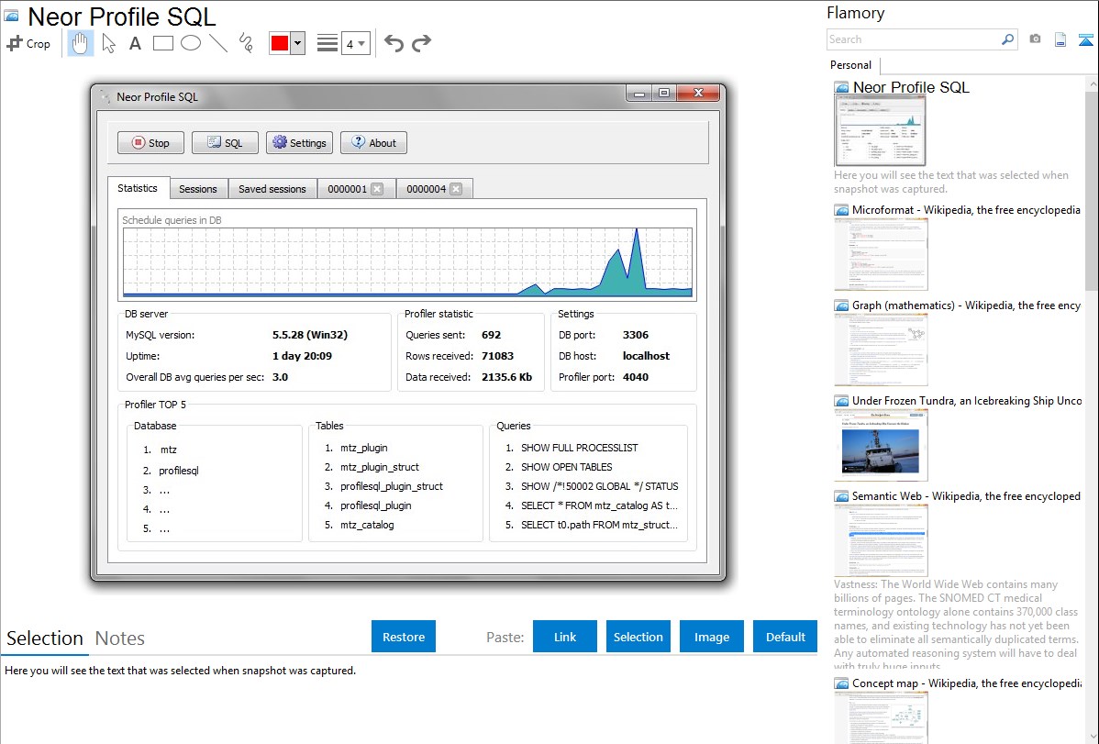The width and height of the screenshot is (1099, 744).
Task: Click the Link paste button
Action: [565, 637]
